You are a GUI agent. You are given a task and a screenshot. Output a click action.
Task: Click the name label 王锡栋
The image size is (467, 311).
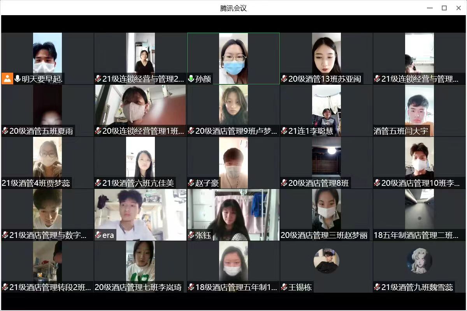[x=300, y=287]
